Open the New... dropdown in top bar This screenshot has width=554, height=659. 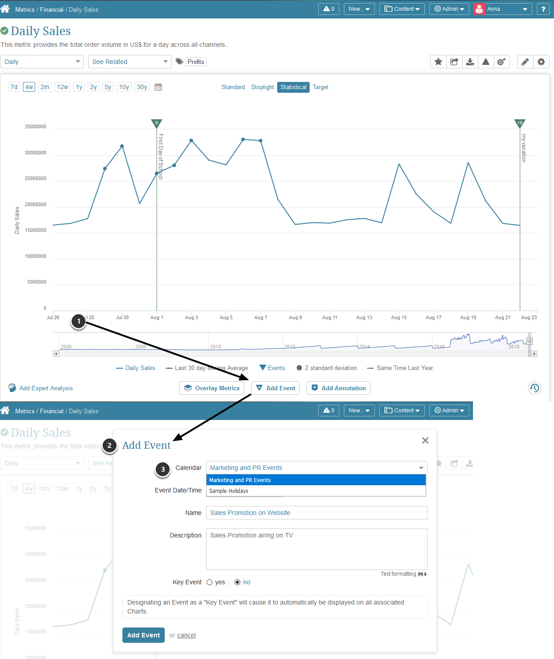359,9
